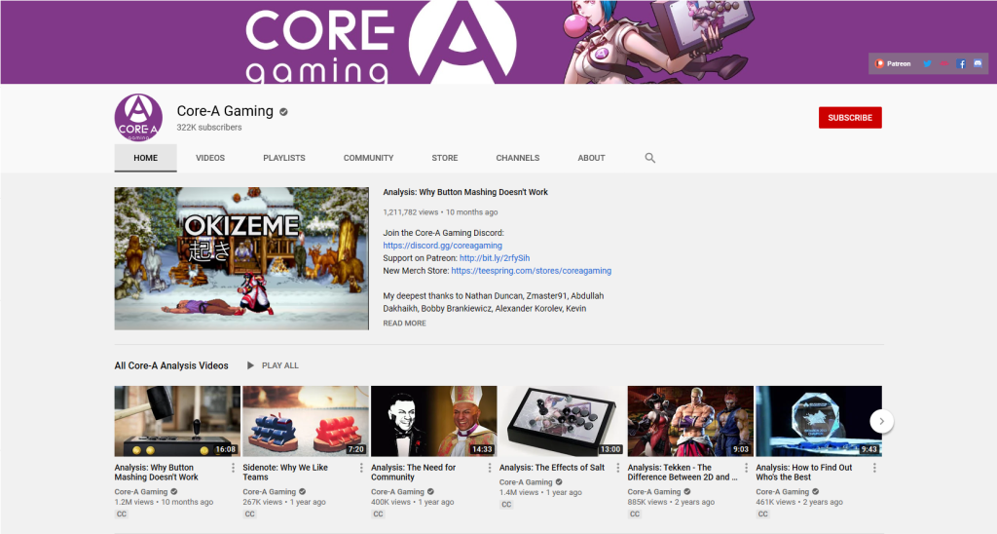Open featured title Why Button Mashing Doesn't Work

click(x=465, y=192)
